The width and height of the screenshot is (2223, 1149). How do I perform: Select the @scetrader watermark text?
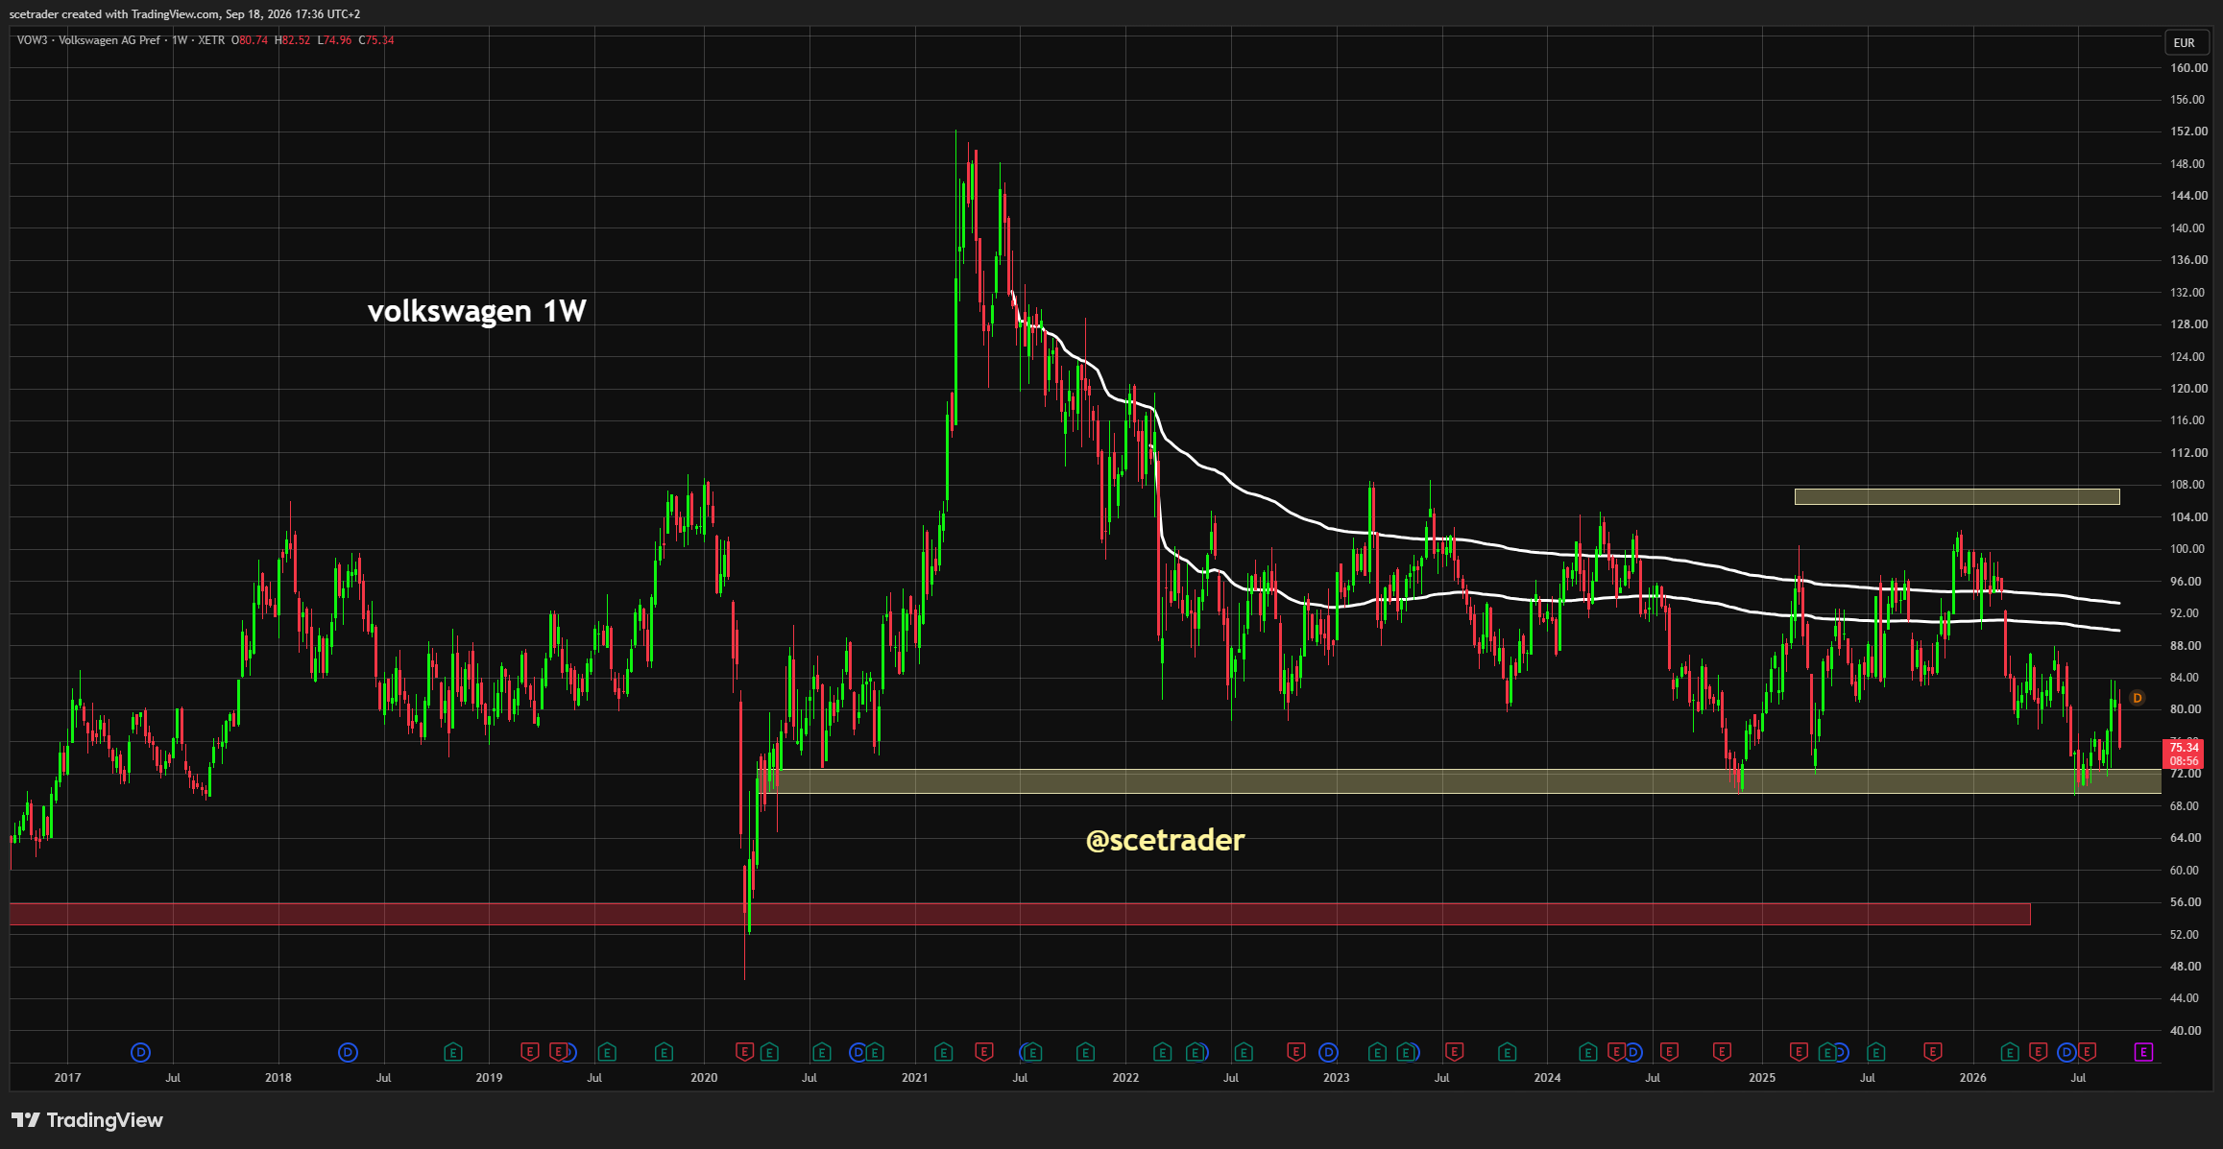click(x=1165, y=840)
